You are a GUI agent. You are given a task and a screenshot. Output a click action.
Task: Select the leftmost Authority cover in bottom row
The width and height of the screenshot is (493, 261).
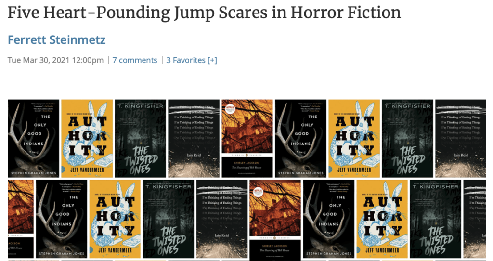115,219
